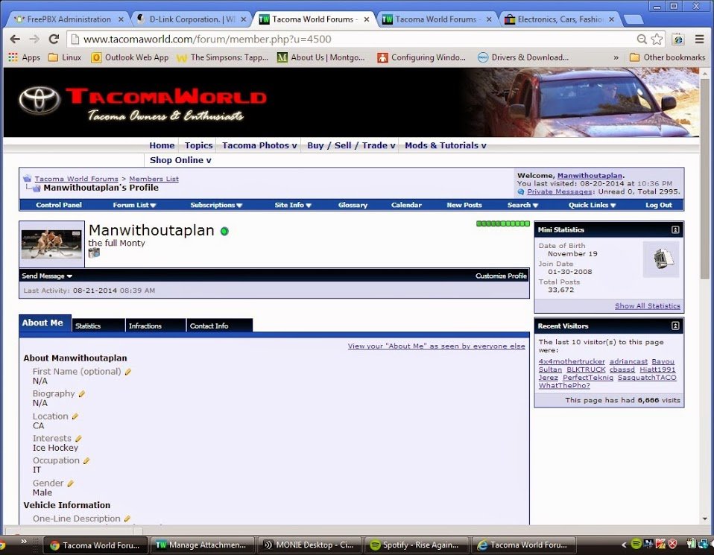
Task: Click the zoom magnifier in address bar
Action: point(642,39)
